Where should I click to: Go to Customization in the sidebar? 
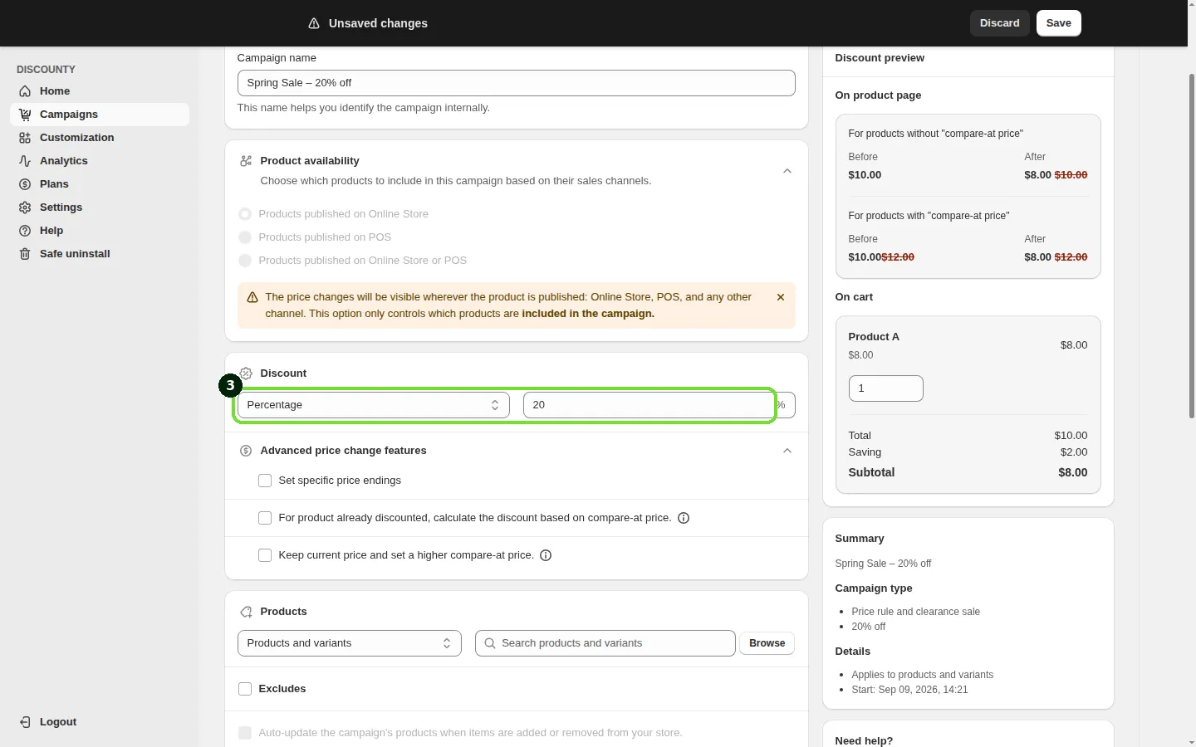100,138
